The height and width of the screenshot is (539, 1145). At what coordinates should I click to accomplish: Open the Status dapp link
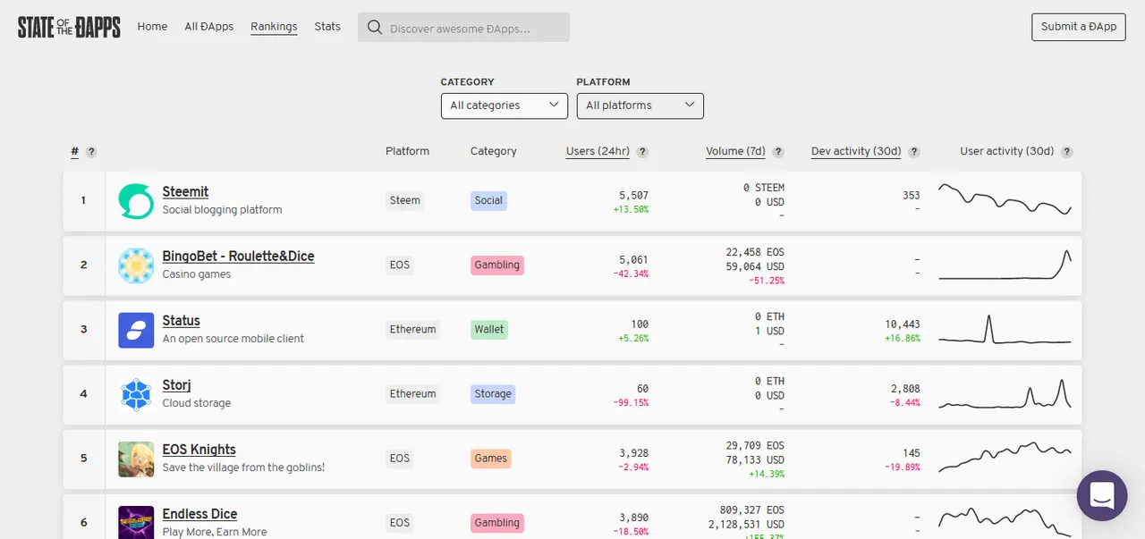[x=181, y=321]
